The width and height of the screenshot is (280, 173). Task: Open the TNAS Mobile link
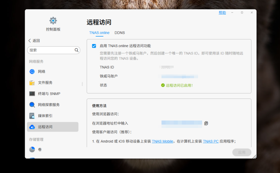coord(163,142)
